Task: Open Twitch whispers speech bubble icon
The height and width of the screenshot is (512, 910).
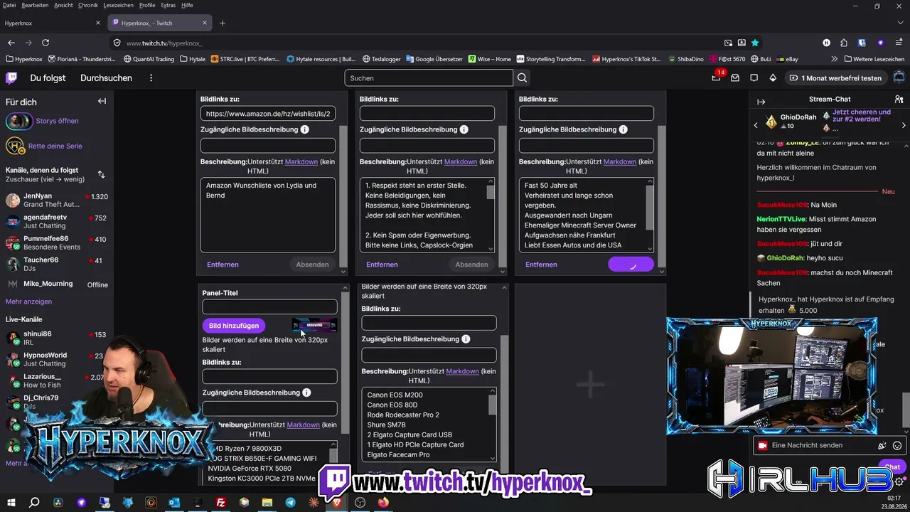Action: (x=754, y=78)
